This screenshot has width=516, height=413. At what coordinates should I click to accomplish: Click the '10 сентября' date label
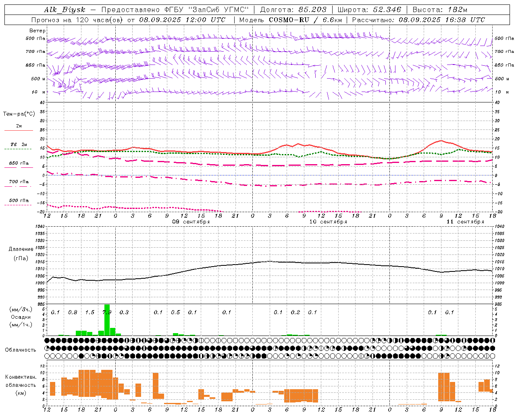[328, 222]
